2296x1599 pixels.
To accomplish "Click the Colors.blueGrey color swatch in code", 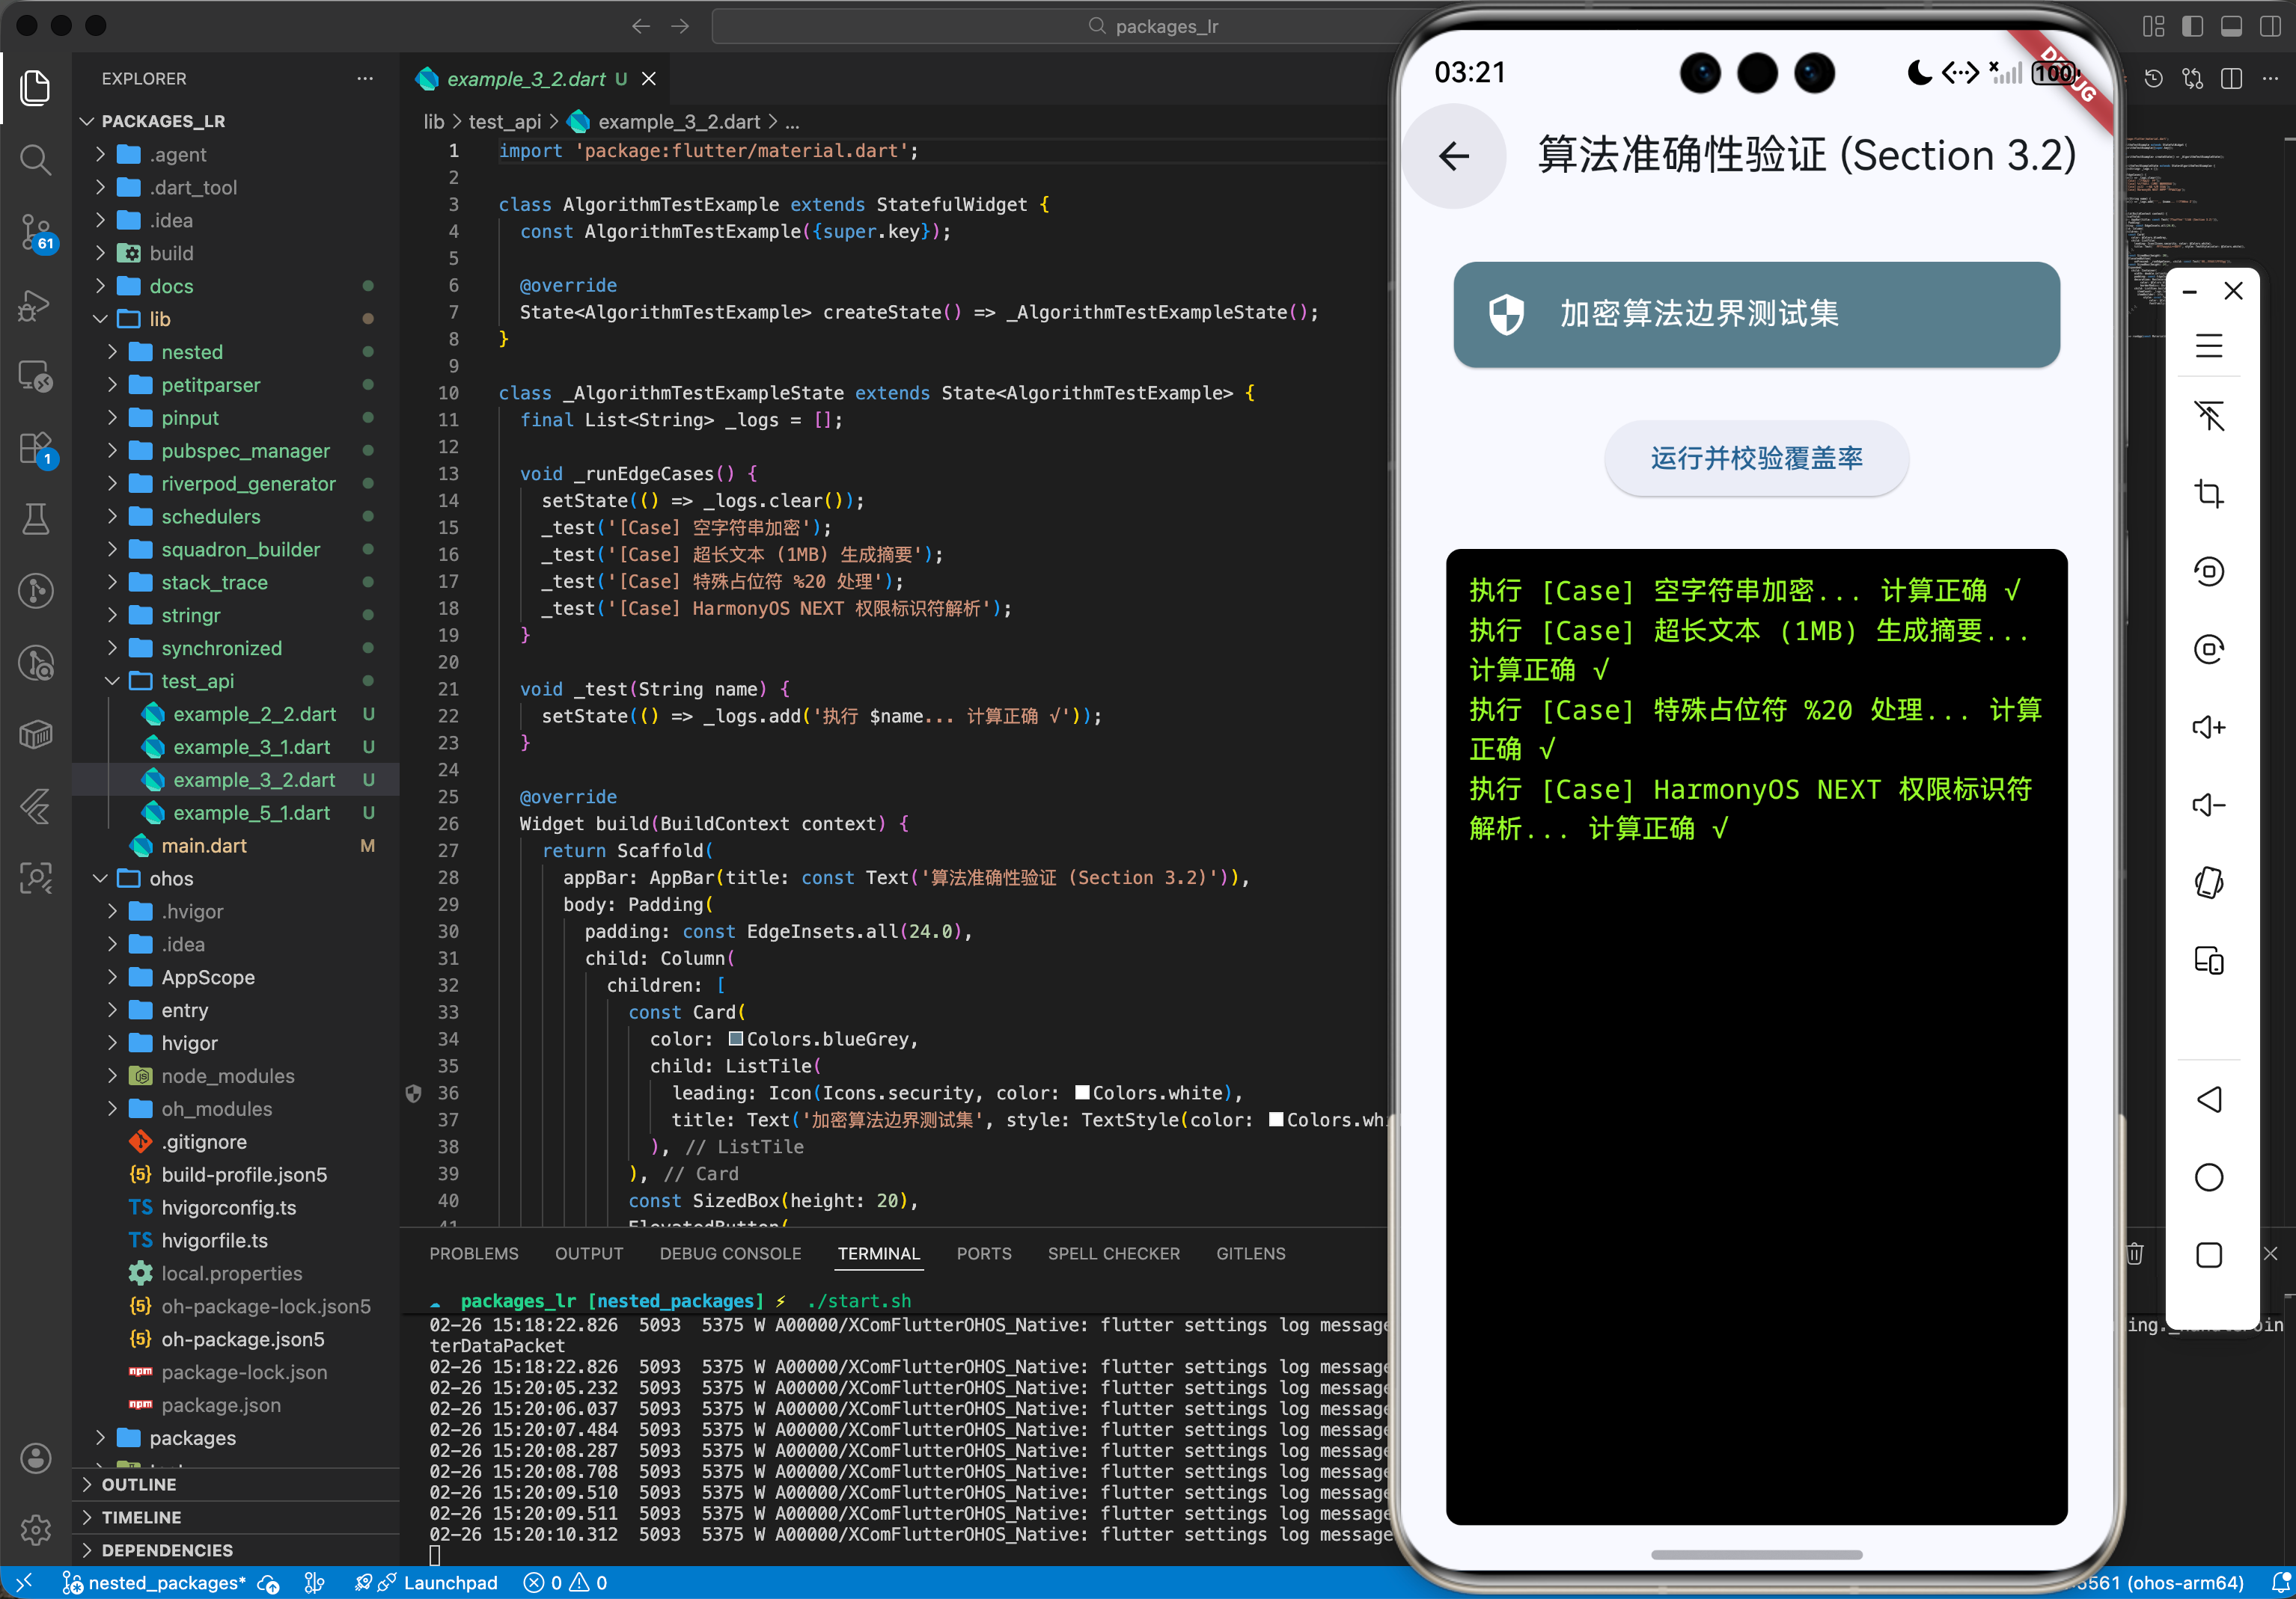I will point(735,1040).
